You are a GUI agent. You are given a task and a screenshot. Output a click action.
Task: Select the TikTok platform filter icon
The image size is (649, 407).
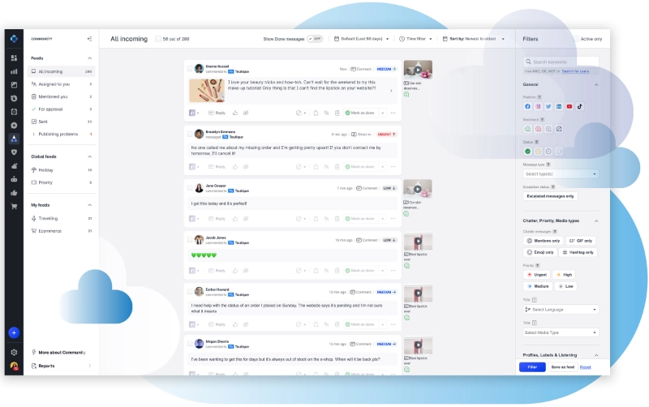[580, 106]
